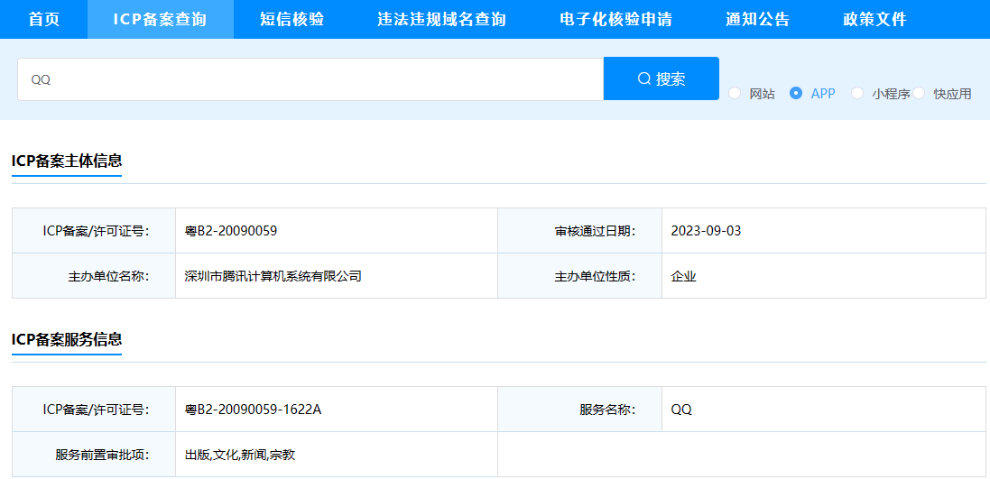
Task: Click the 审核通过日期 label
Action: coord(594,231)
